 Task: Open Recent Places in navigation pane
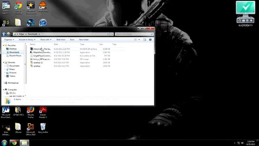tap(15, 56)
